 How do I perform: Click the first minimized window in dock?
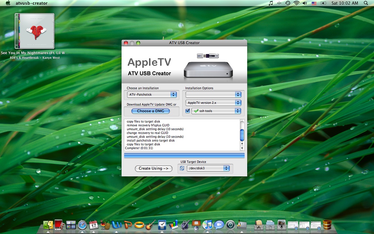[293, 225]
